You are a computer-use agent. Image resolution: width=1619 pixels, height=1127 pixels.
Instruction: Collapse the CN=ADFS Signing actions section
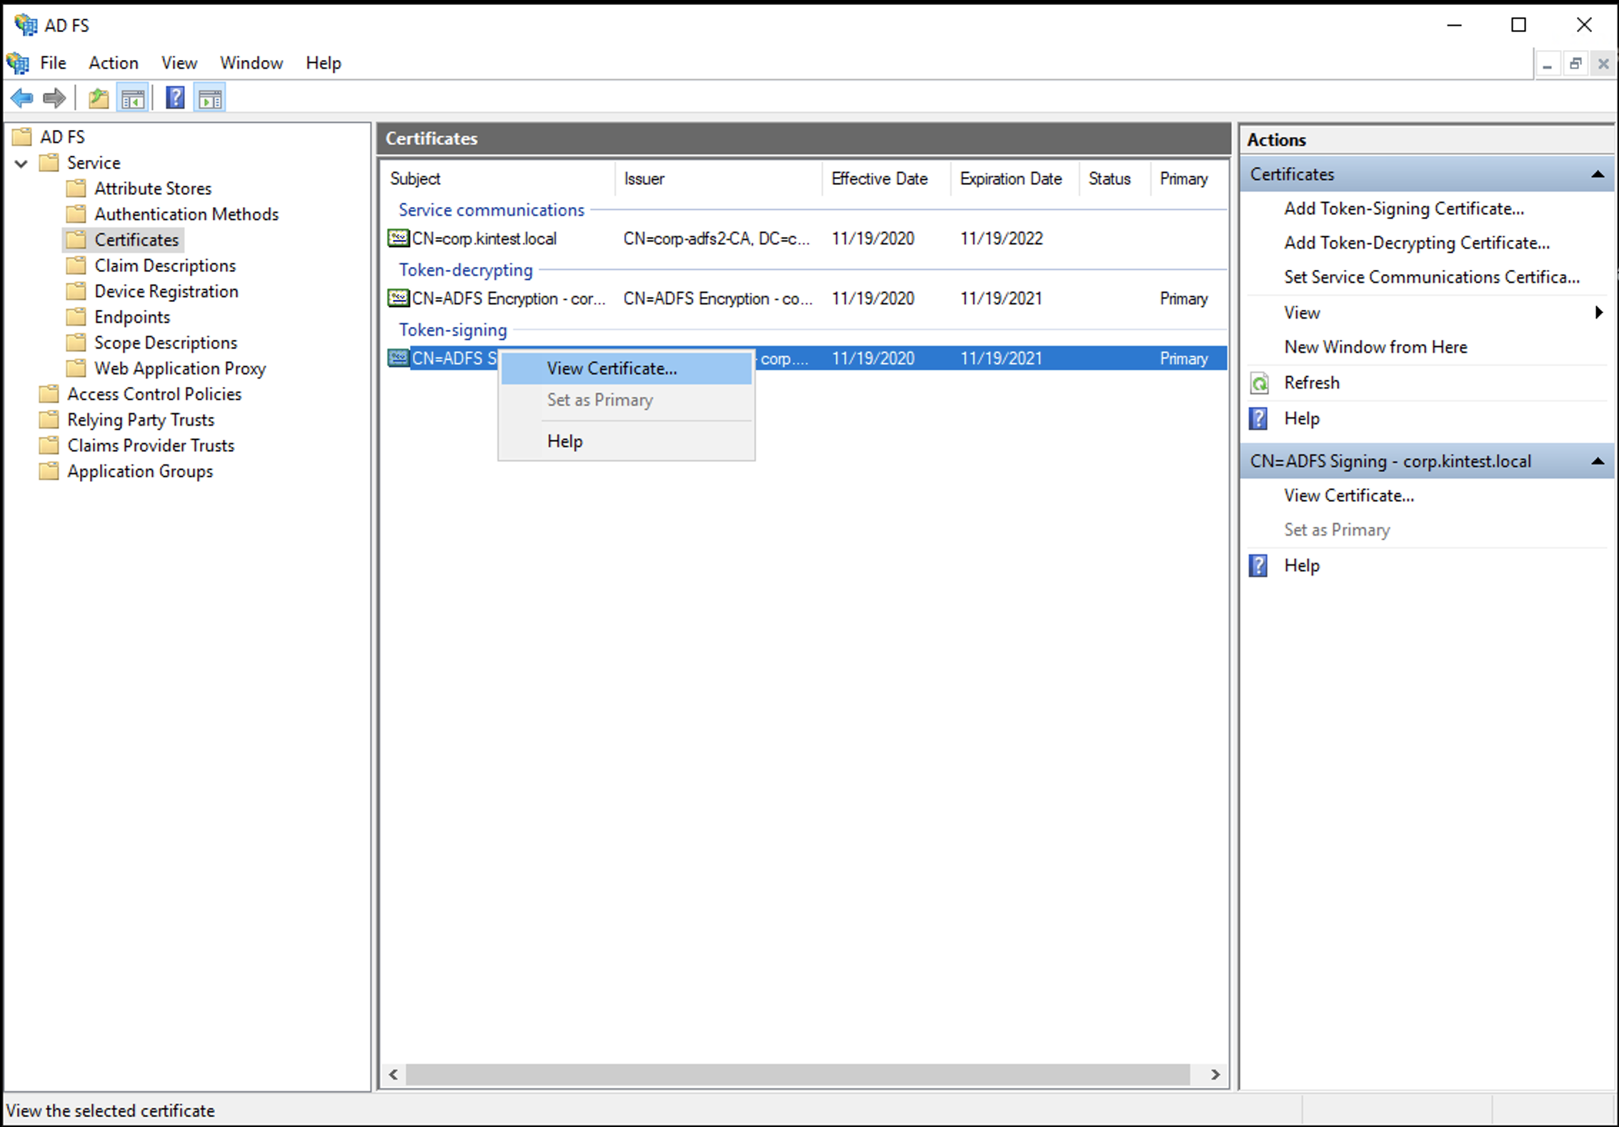coord(1598,461)
